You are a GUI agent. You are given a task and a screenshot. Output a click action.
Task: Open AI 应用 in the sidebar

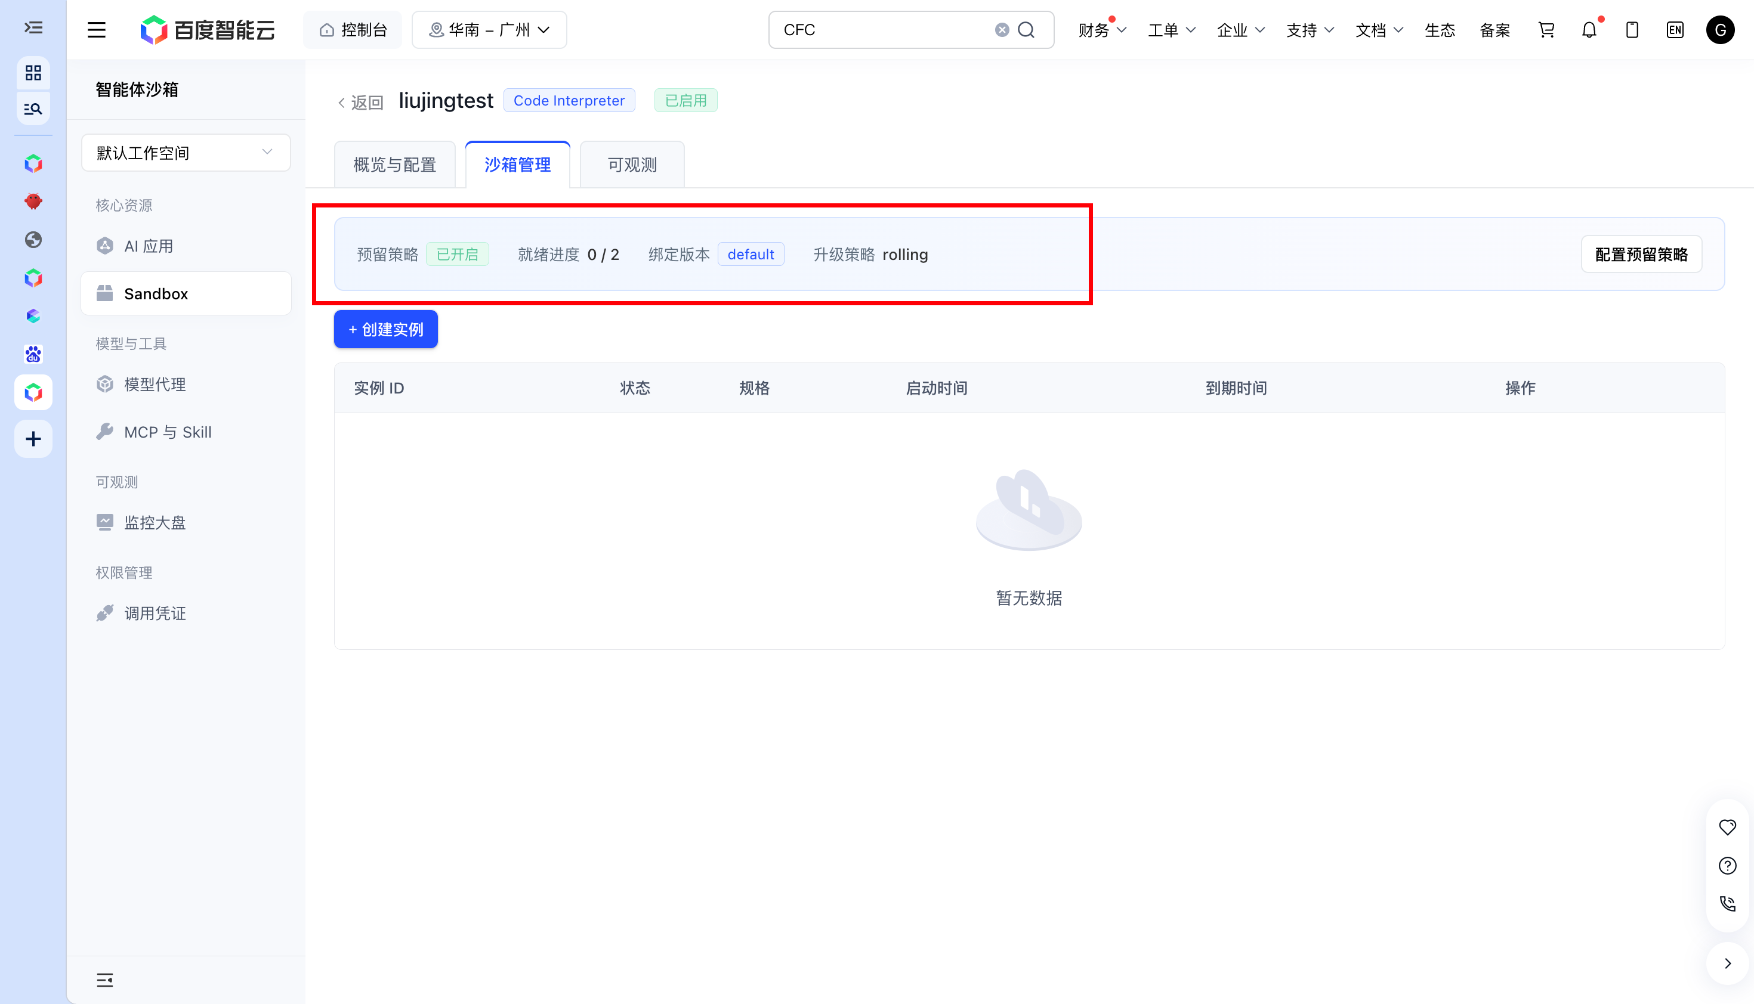[x=186, y=246]
